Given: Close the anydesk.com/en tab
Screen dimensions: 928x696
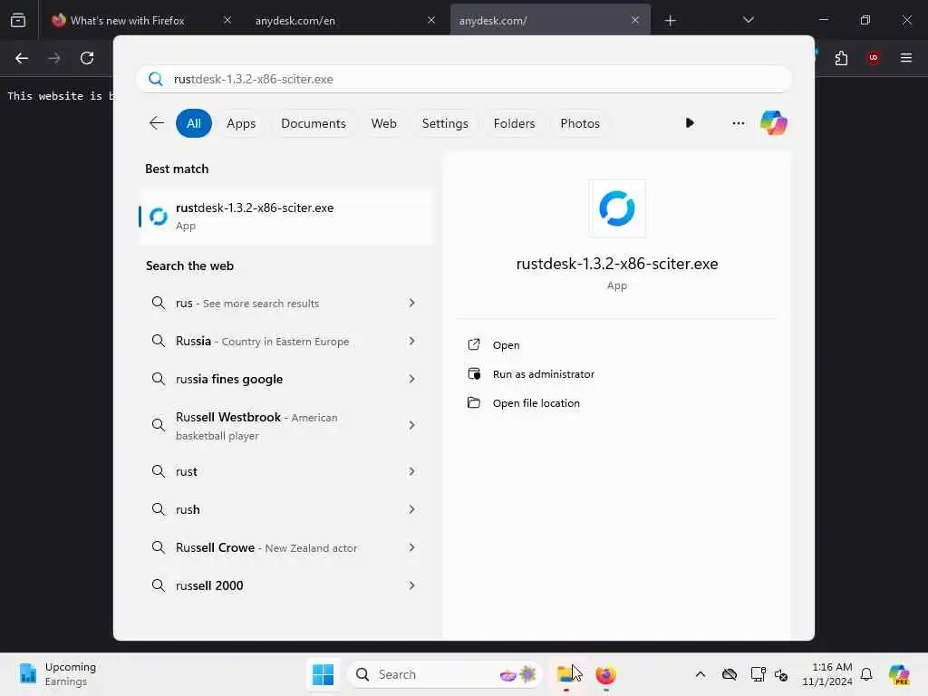Looking at the screenshot, I should [x=431, y=20].
